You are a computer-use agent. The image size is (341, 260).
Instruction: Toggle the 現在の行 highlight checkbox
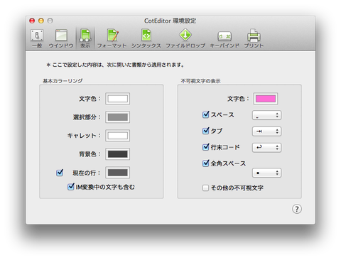pyautogui.click(x=60, y=173)
